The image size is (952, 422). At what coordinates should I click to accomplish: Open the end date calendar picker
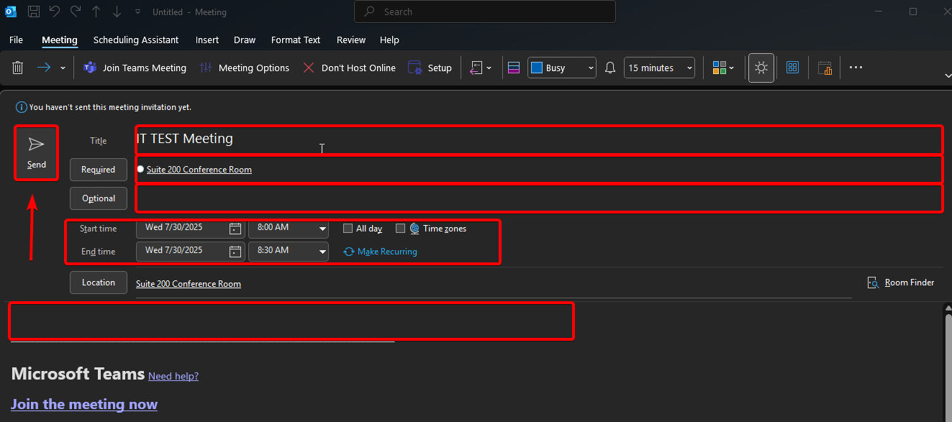pyautogui.click(x=235, y=252)
